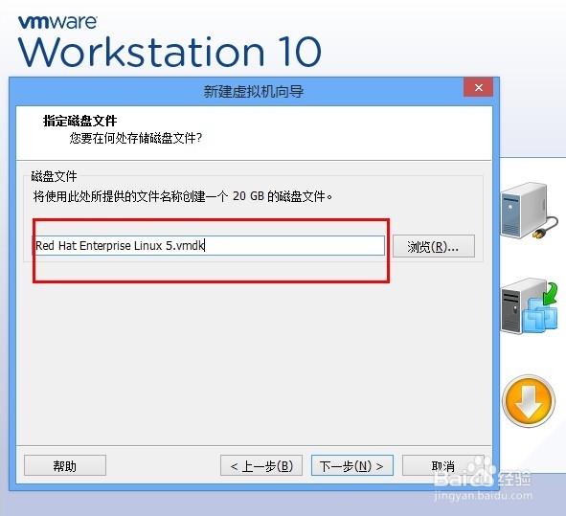Click the 磁盘文件 group label

tap(55, 176)
